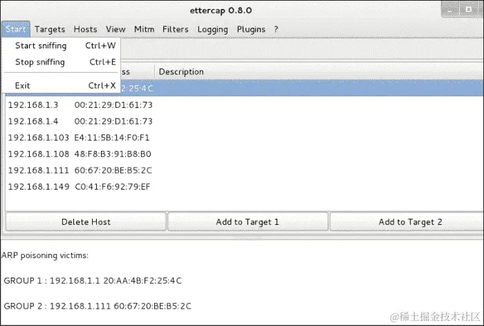Click Add to Target 1
Screen dimensions: 484x326
tap(248, 222)
